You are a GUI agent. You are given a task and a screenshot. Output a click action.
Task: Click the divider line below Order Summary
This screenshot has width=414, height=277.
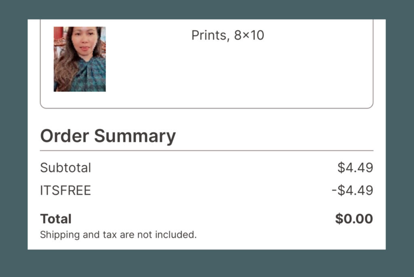pyautogui.click(x=207, y=151)
